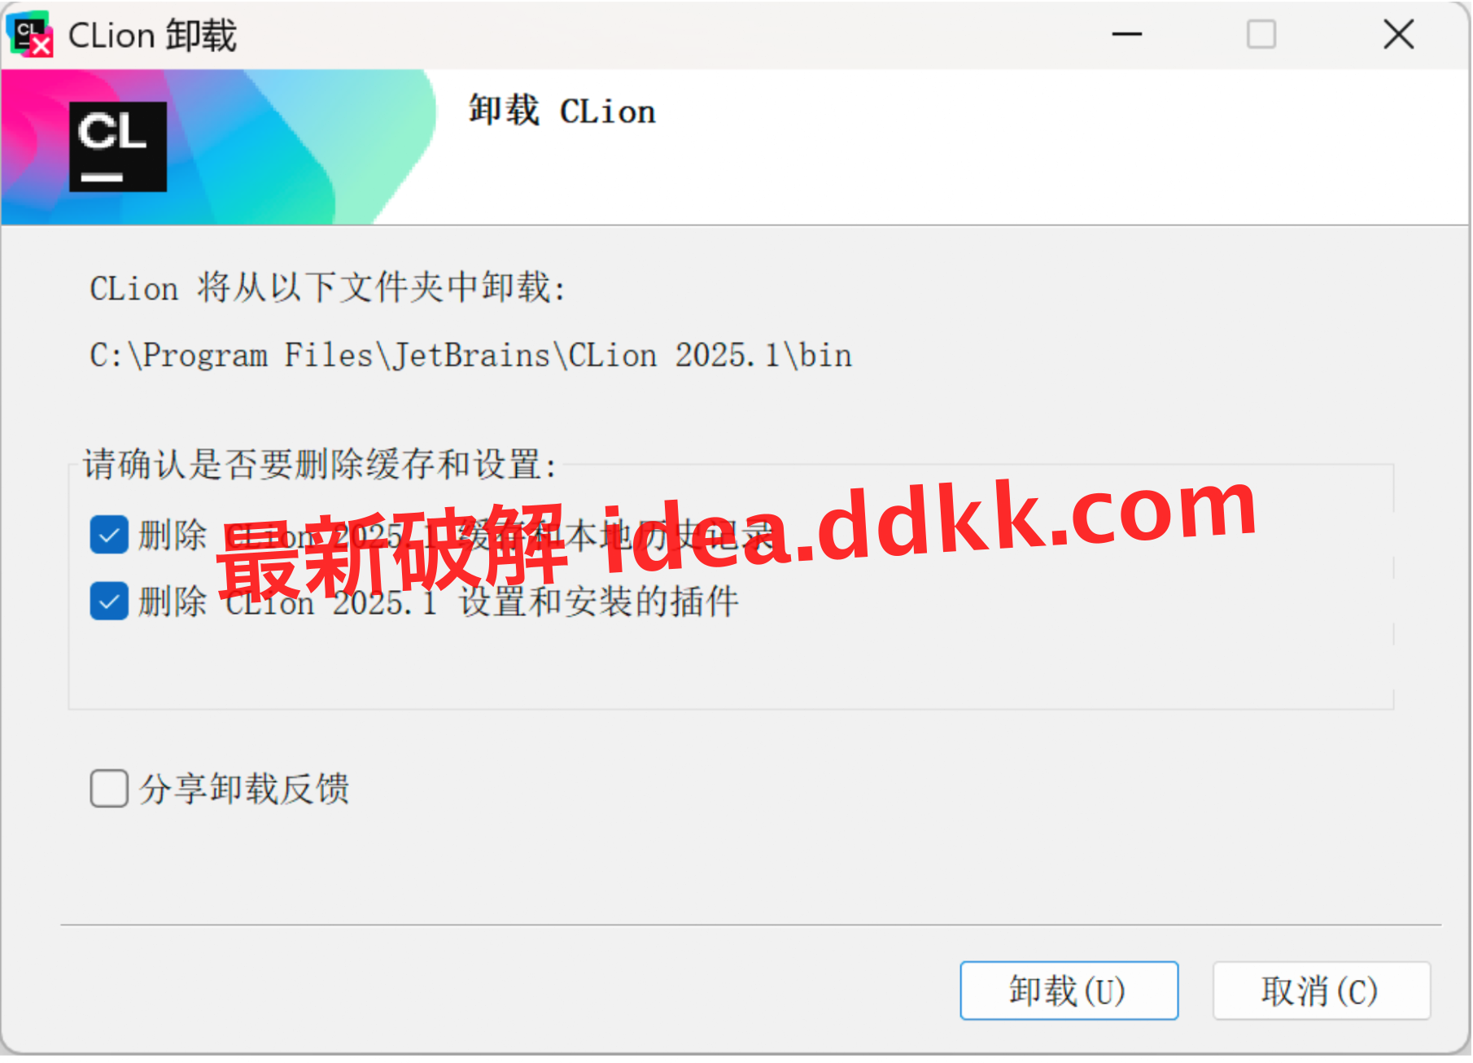Click the CLion 卸载 window title text
This screenshot has height=1063, width=1473.
click(x=152, y=36)
